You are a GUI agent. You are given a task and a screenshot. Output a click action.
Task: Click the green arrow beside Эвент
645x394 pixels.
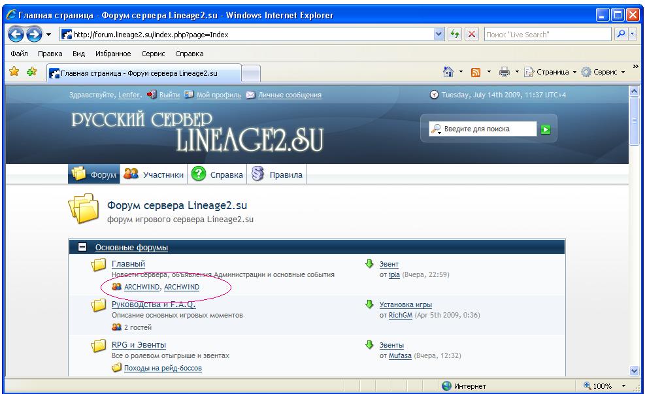(369, 263)
